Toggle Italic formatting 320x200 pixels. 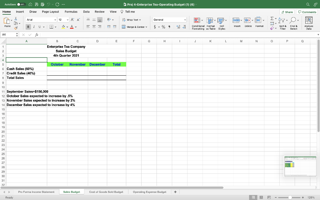coord(34,27)
